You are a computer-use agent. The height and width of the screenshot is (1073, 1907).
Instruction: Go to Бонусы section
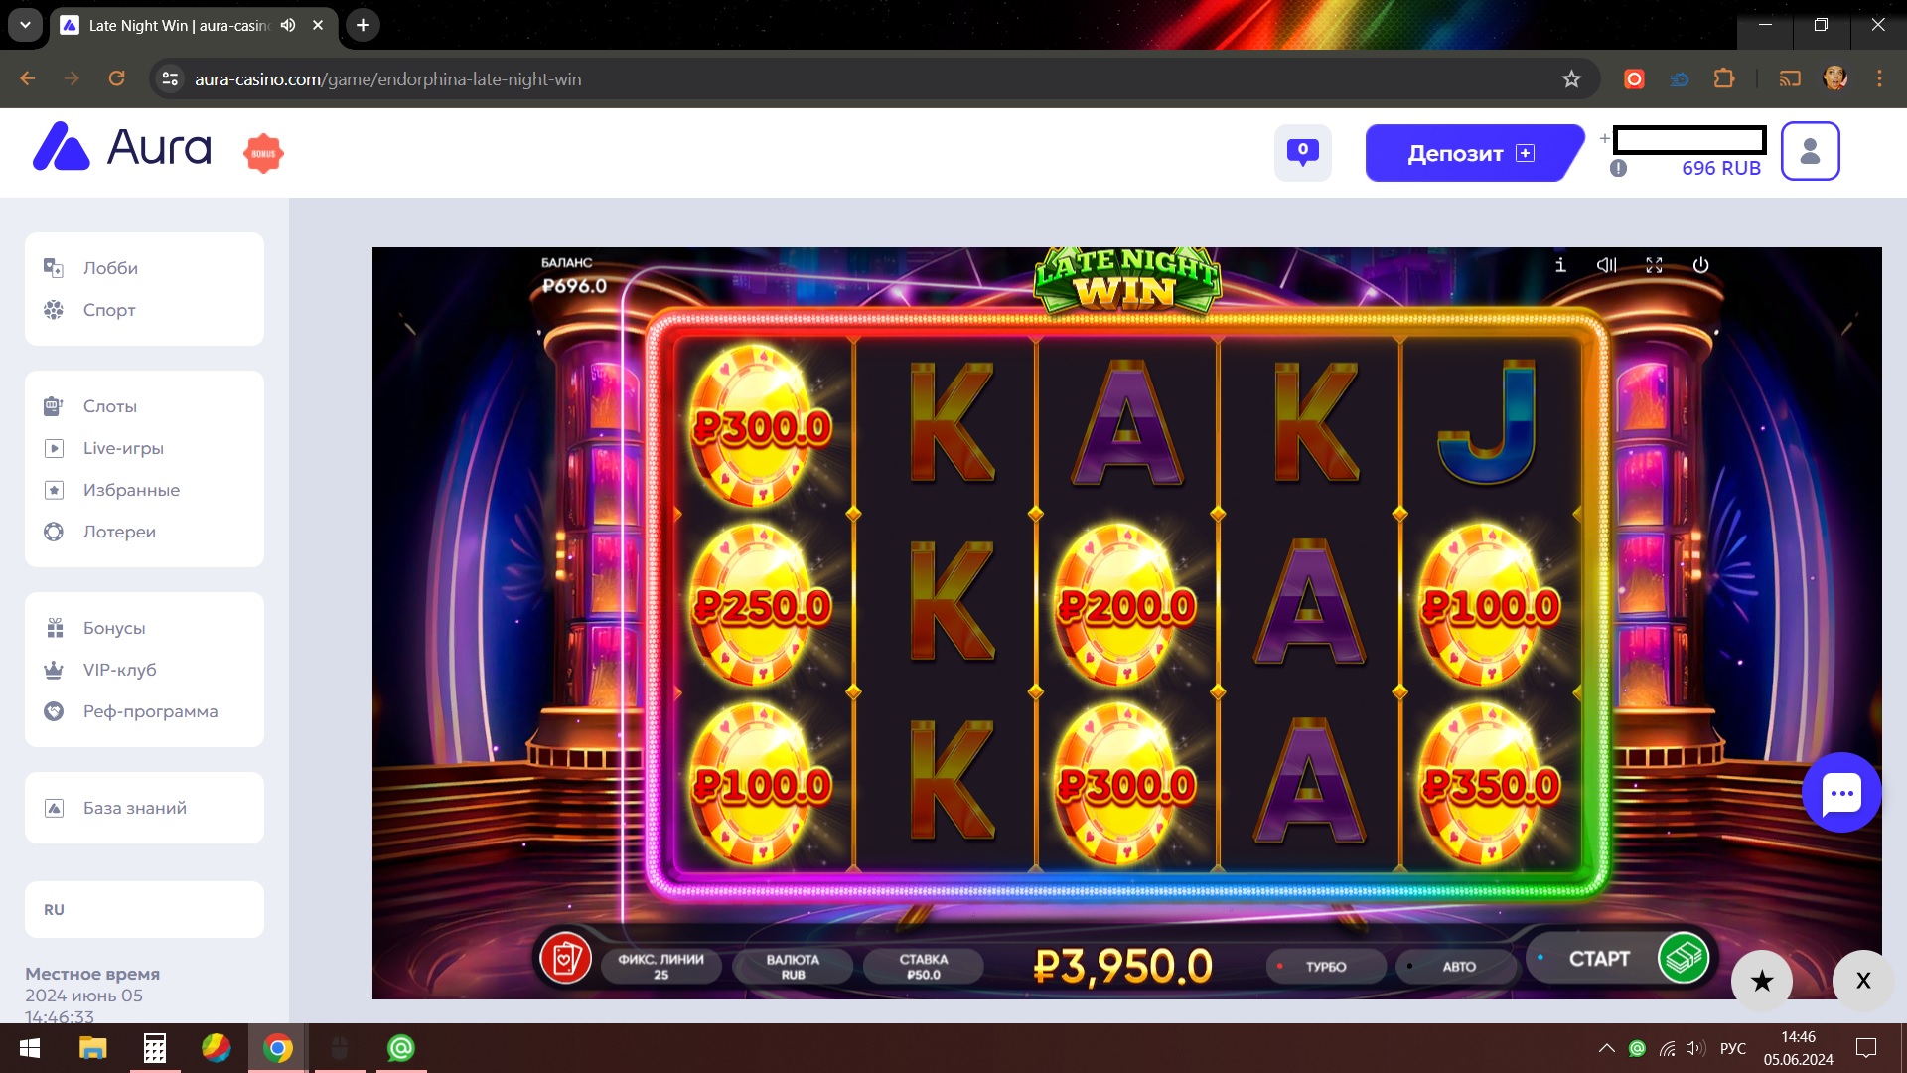pos(114,628)
